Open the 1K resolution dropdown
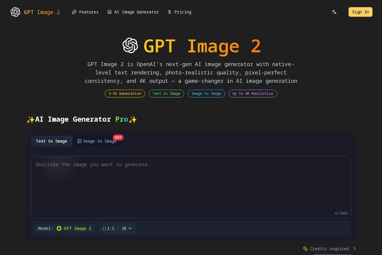This screenshot has height=255, width=382. pos(127,228)
